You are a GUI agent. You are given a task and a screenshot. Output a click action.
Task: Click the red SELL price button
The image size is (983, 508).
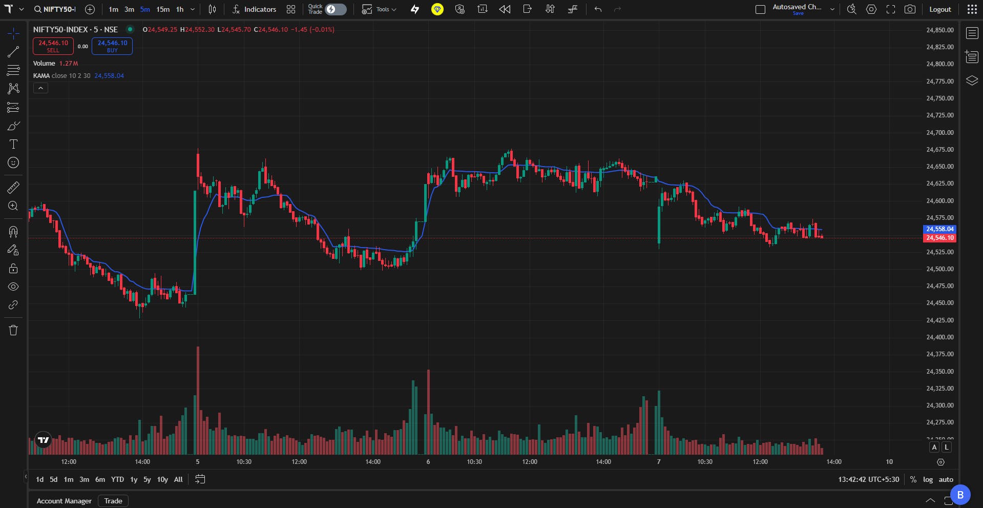pos(53,46)
